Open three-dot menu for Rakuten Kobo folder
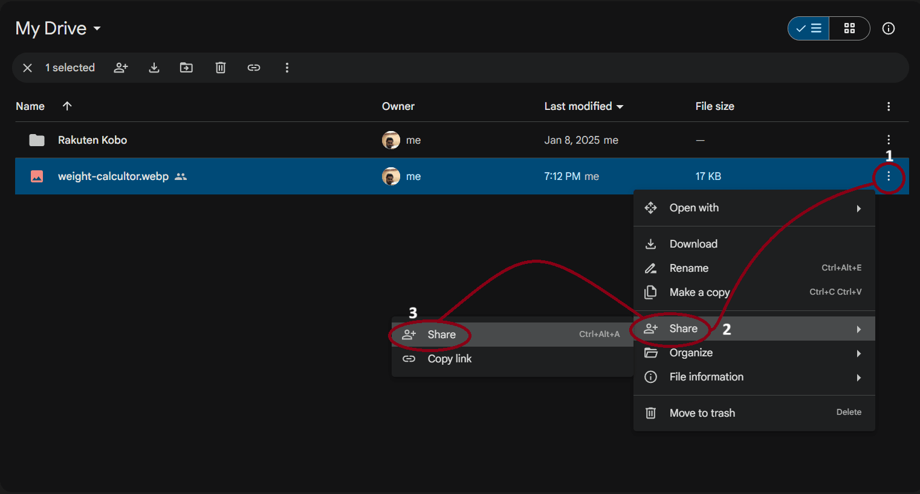This screenshot has width=920, height=494. (888, 140)
